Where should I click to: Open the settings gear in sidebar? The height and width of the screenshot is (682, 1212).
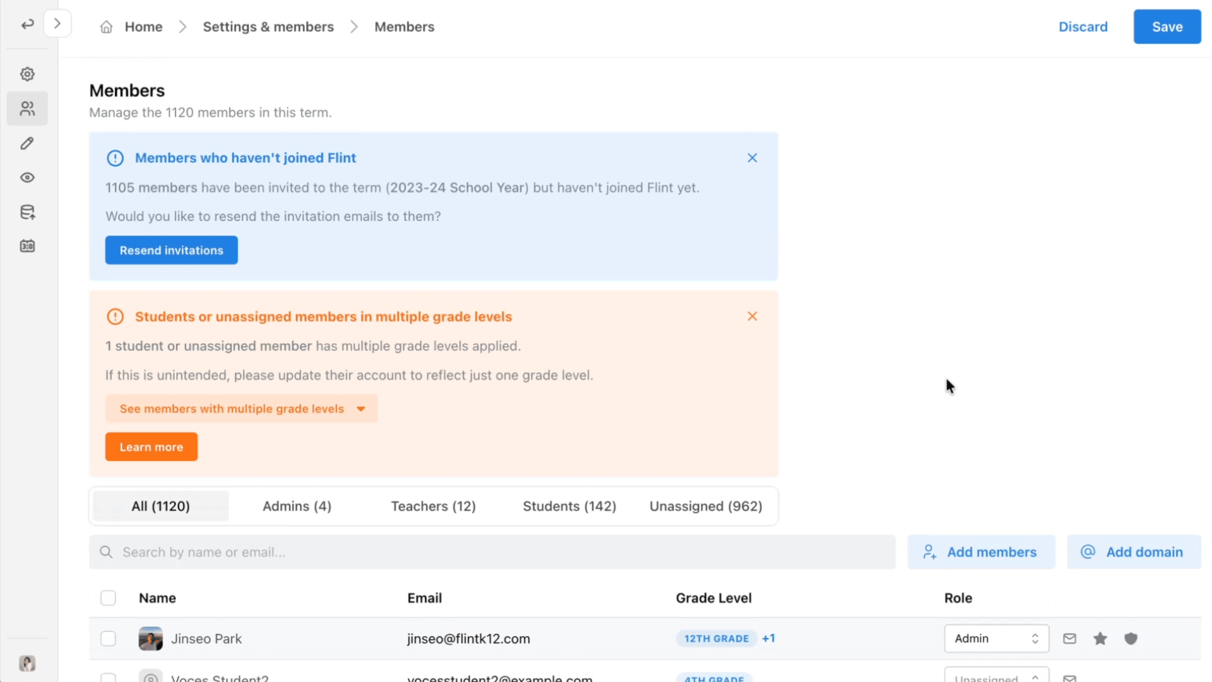[27, 75]
